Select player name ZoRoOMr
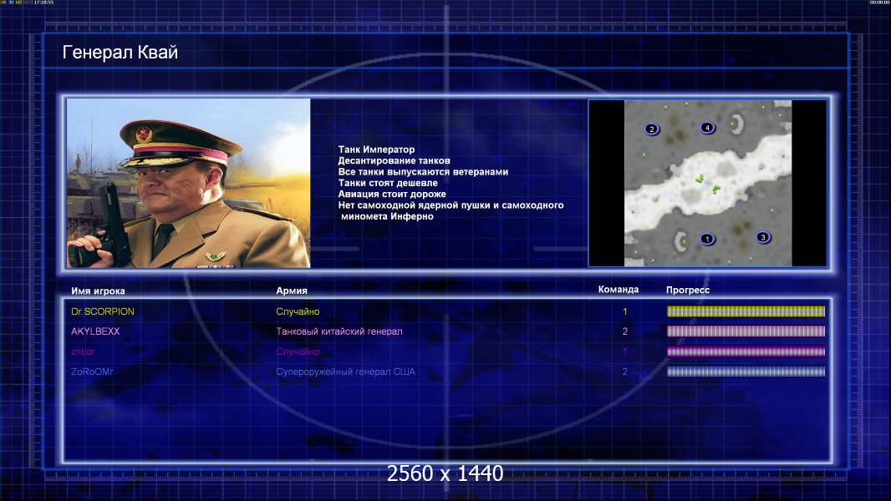The image size is (891, 501). [x=92, y=372]
